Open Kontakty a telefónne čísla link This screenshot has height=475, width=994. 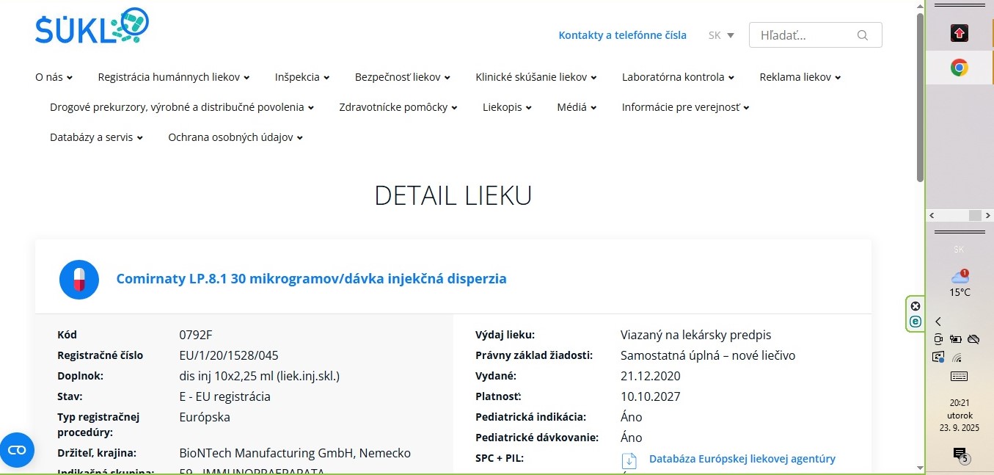pyautogui.click(x=622, y=35)
